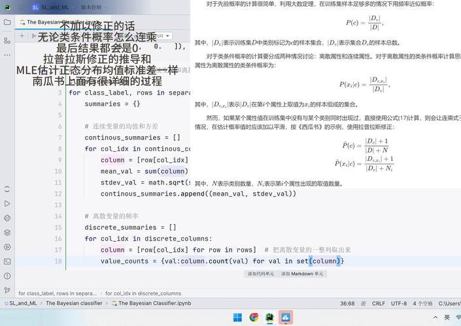Viewport: 461px width, 326px height.
Task: Open the Python Console tool window
Action: (7, 218)
